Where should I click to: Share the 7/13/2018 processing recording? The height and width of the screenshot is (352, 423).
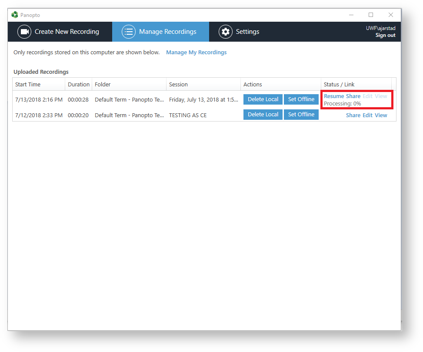[x=353, y=96]
